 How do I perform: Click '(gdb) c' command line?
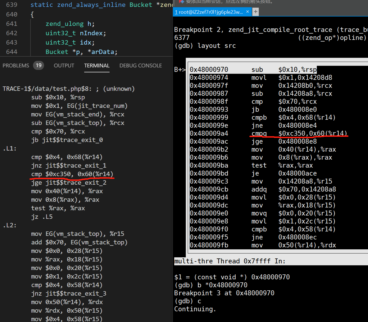(x=188, y=301)
